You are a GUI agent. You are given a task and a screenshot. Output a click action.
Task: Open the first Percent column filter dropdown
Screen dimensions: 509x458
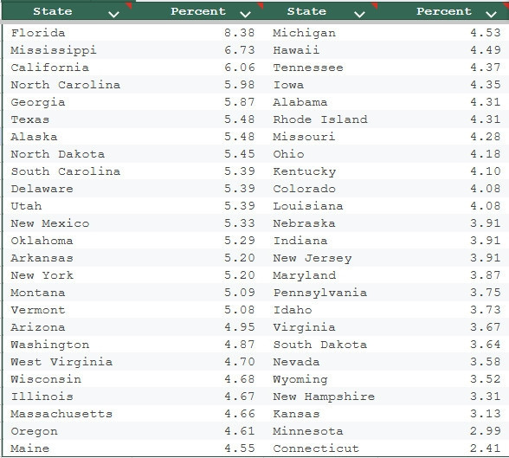[246, 14]
